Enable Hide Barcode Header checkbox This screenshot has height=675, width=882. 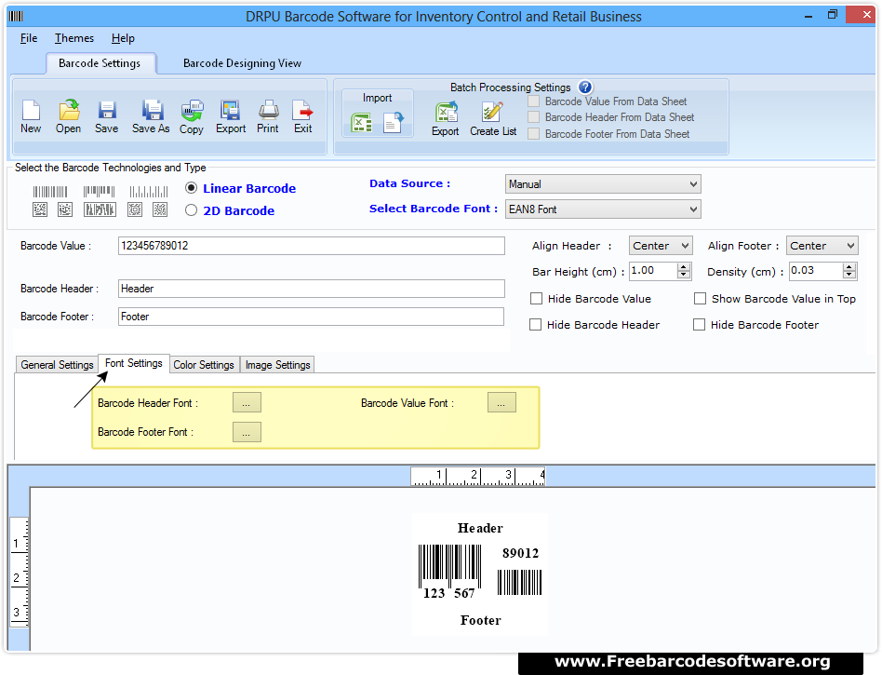(x=536, y=325)
